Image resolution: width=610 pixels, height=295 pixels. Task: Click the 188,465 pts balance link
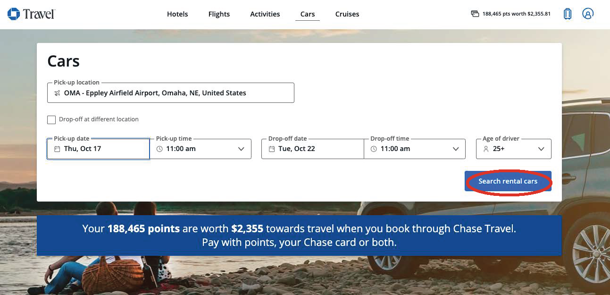tap(516, 14)
